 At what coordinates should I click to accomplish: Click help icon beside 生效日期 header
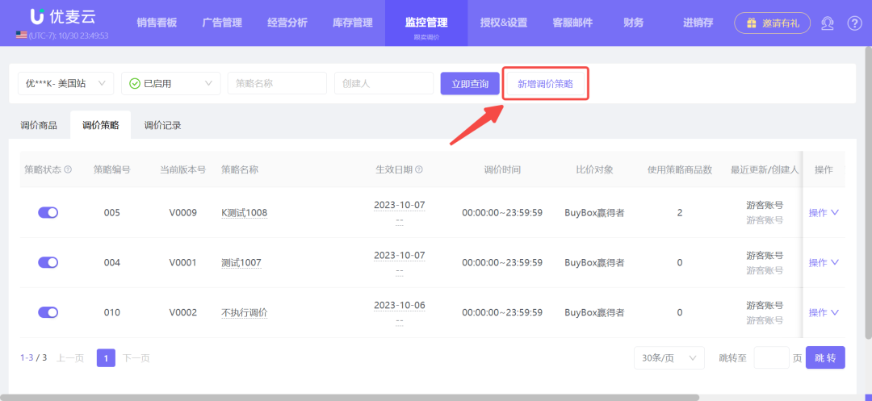click(x=419, y=170)
